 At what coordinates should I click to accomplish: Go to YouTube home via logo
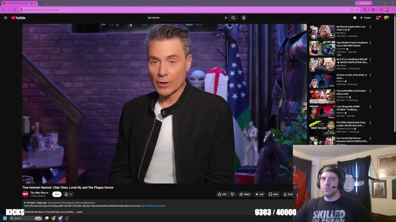click(x=19, y=18)
